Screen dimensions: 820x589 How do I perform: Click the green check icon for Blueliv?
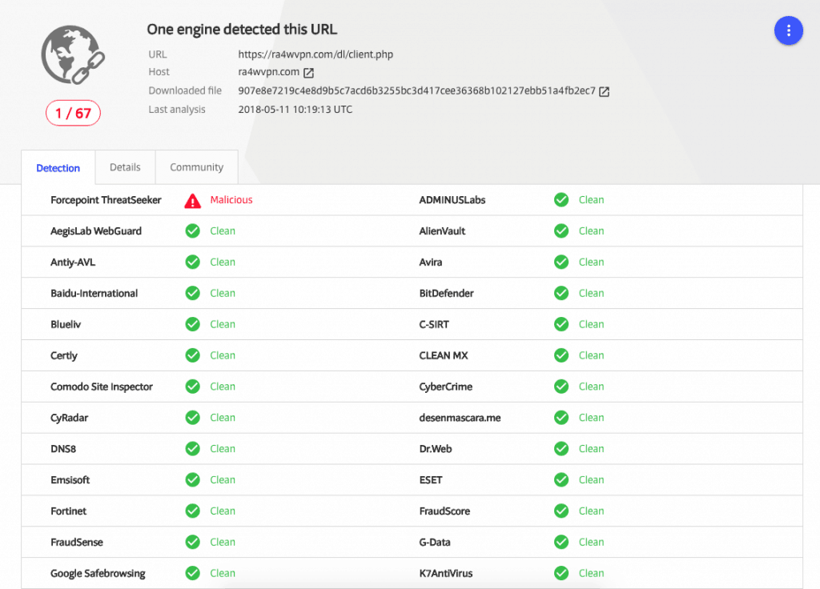coord(192,324)
